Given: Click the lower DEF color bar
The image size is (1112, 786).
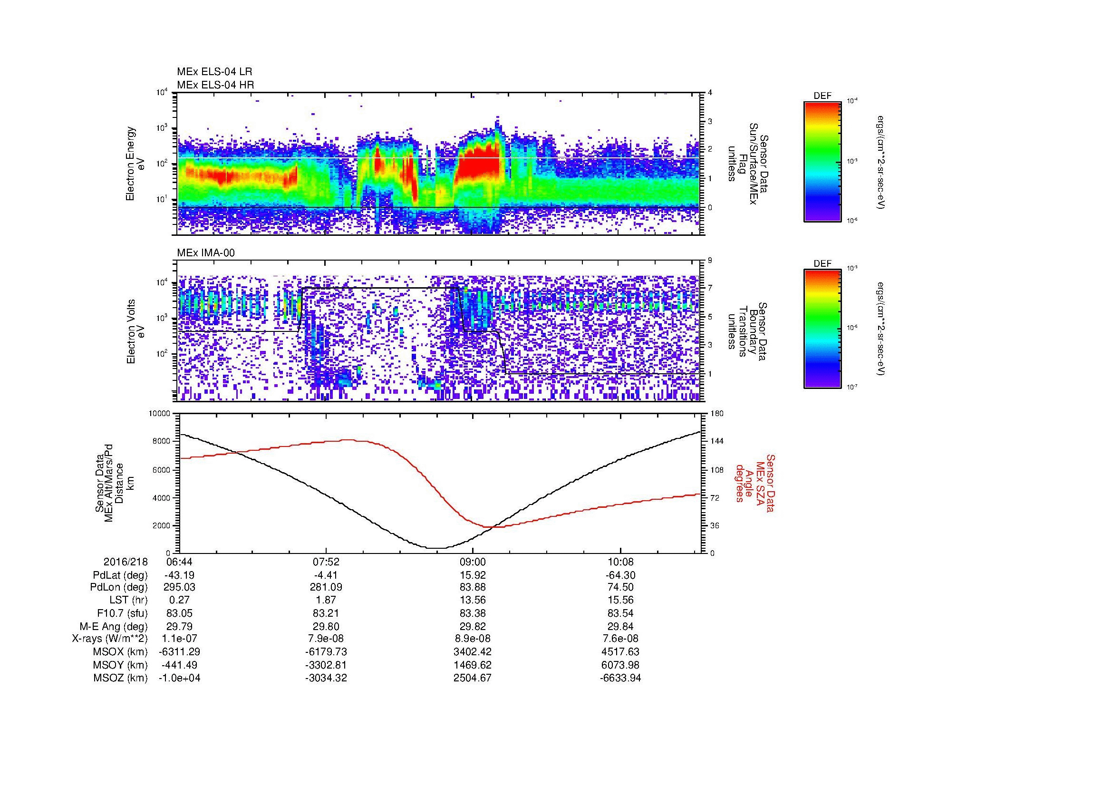Looking at the screenshot, I should point(822,329).
